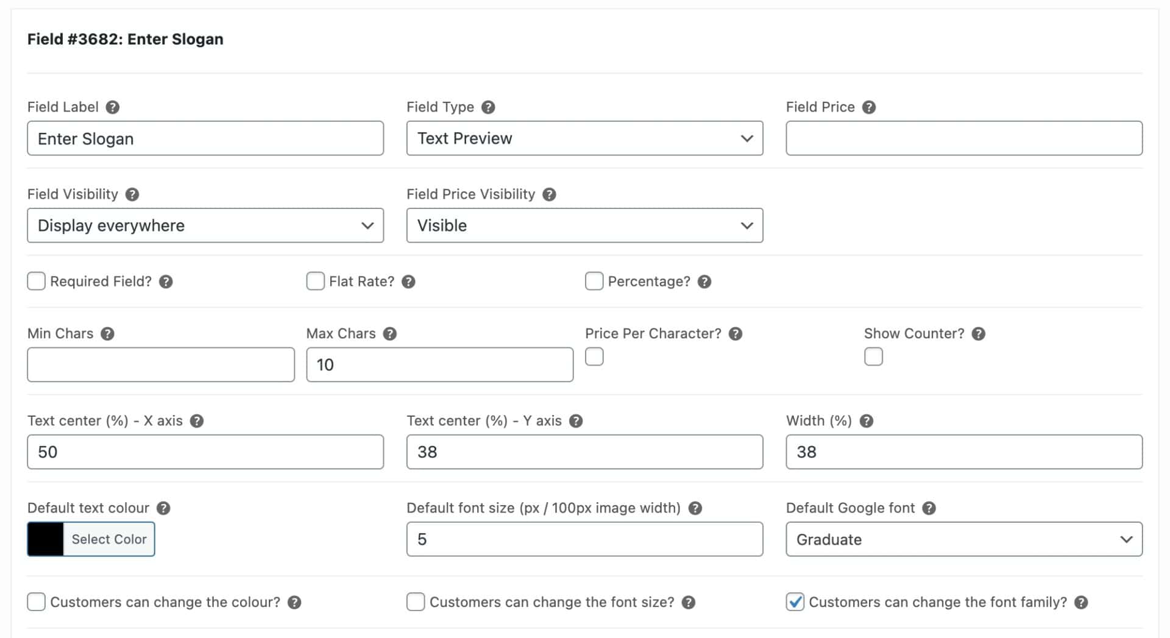Enable the Flat Rate checkbox
Screen dimensions: 1170x638
pos(315,281)
